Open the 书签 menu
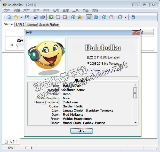Screen dimensions: 160x152 [85, 10]
